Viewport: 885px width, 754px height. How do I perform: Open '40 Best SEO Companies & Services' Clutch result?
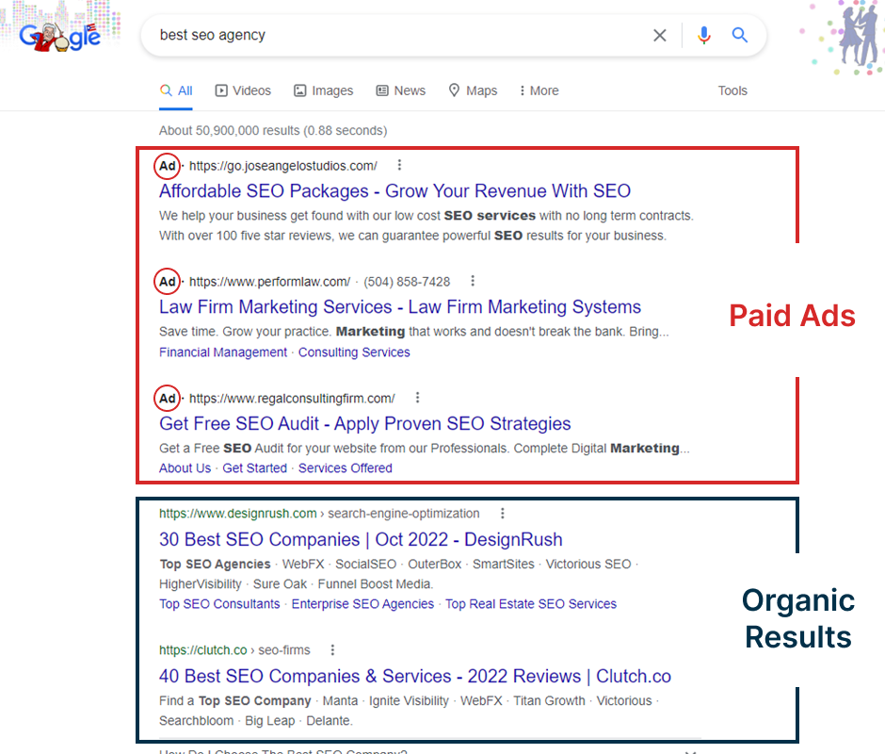415,676
